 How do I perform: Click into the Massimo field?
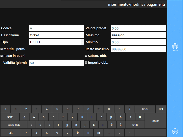[139, 35]
